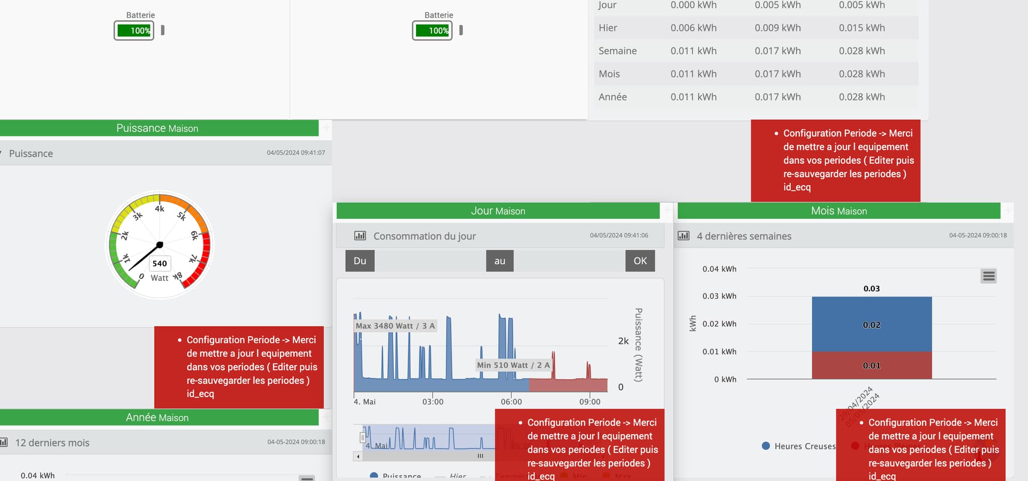Open chart icon beside 4 dernières semaines

684,236
